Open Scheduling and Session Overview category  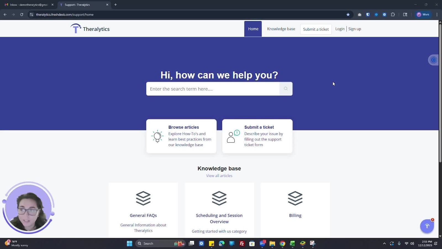[219, 219]
